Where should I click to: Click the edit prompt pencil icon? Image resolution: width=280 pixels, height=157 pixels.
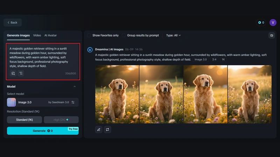[99, 129]
